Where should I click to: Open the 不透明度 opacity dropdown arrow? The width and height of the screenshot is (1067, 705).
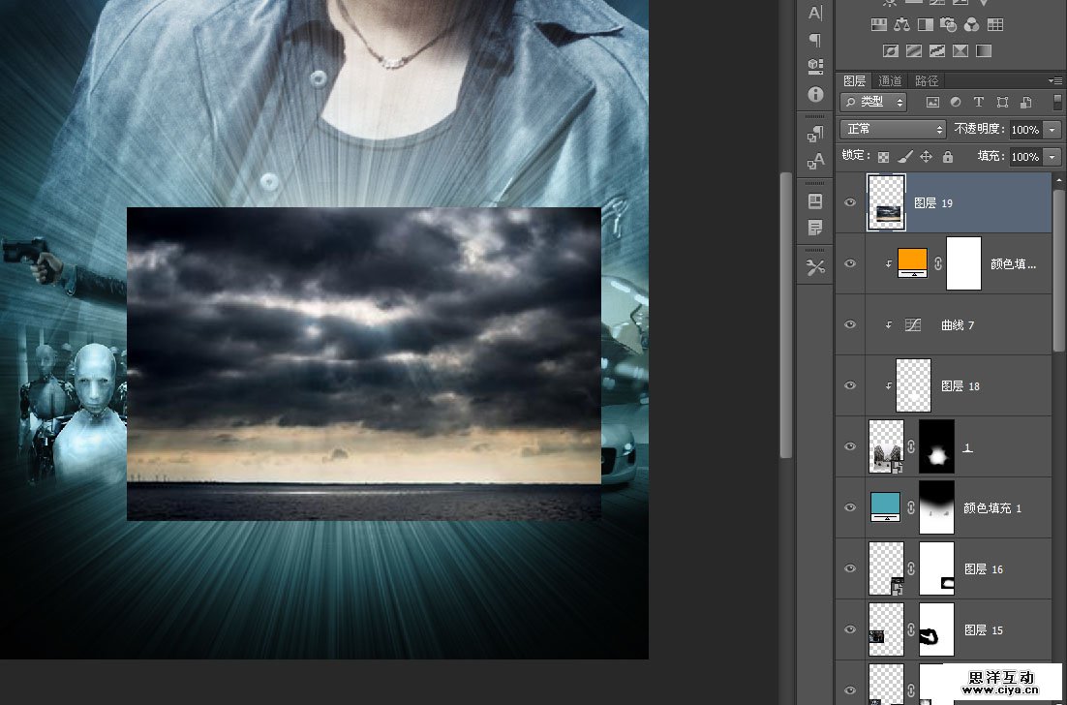(1052, 129)
